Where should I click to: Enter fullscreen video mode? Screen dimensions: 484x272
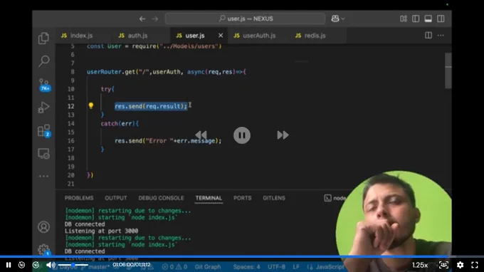475,265
